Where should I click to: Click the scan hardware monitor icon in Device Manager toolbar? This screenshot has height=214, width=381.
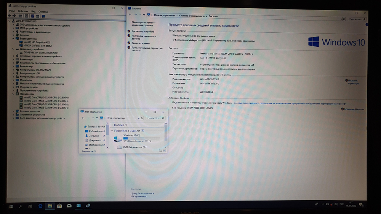coord(43,16)
